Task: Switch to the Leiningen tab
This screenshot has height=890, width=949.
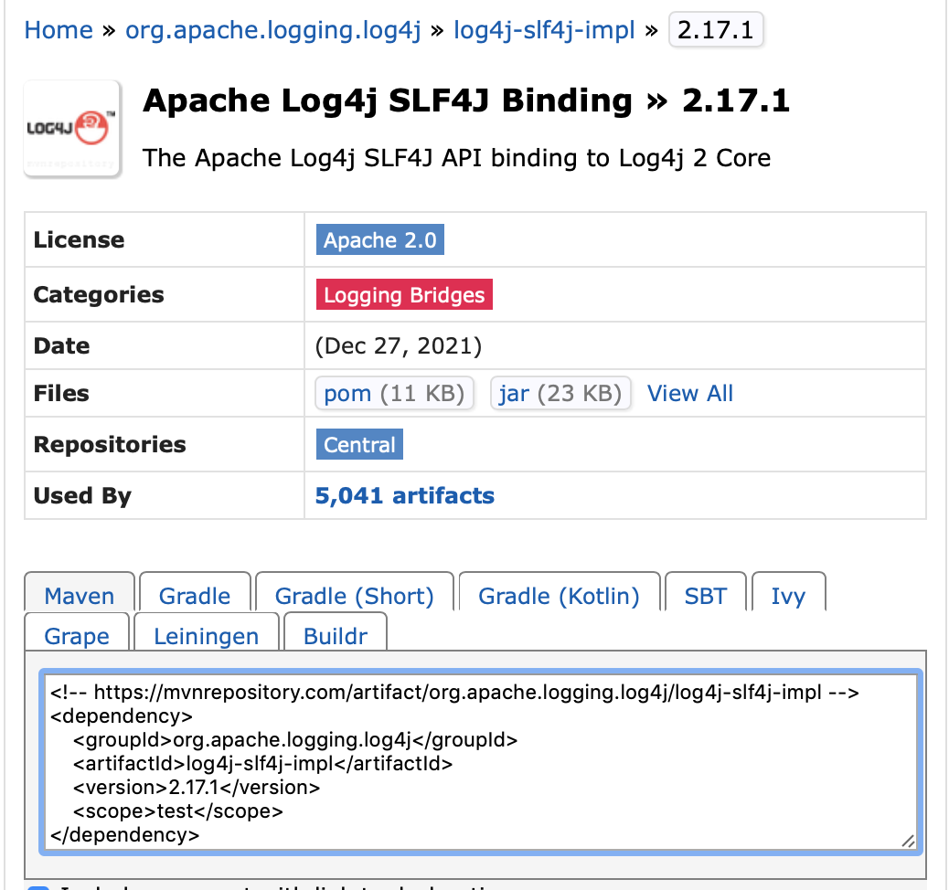Action: pyautogui.click(x=207, y=633)
